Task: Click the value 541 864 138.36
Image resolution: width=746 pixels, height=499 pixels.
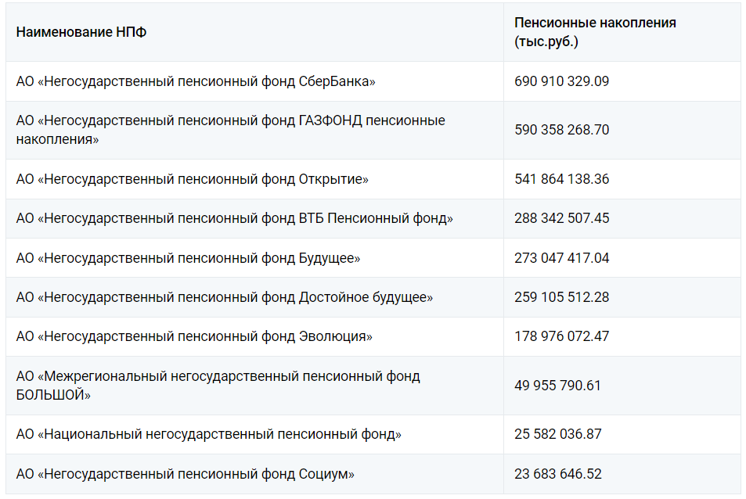Action: click(561, 179)
